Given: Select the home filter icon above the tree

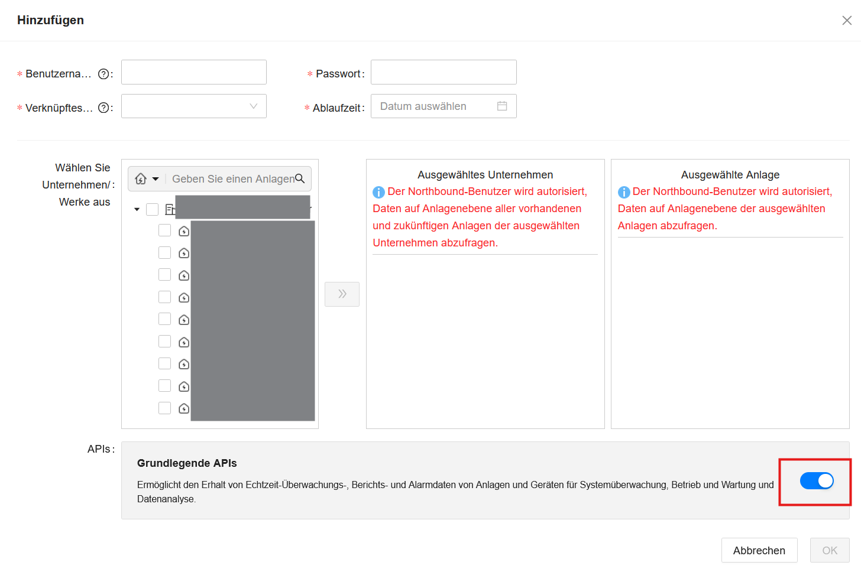Looking at the screenshot, I should coord(141,178).
